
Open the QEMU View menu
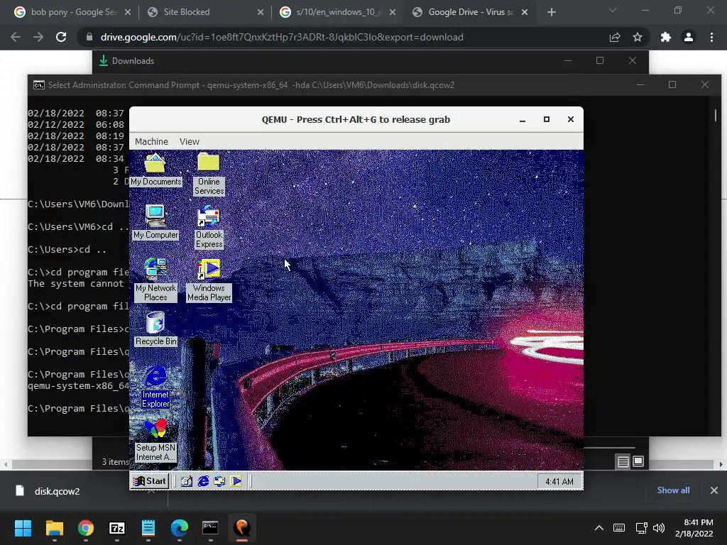189,141
